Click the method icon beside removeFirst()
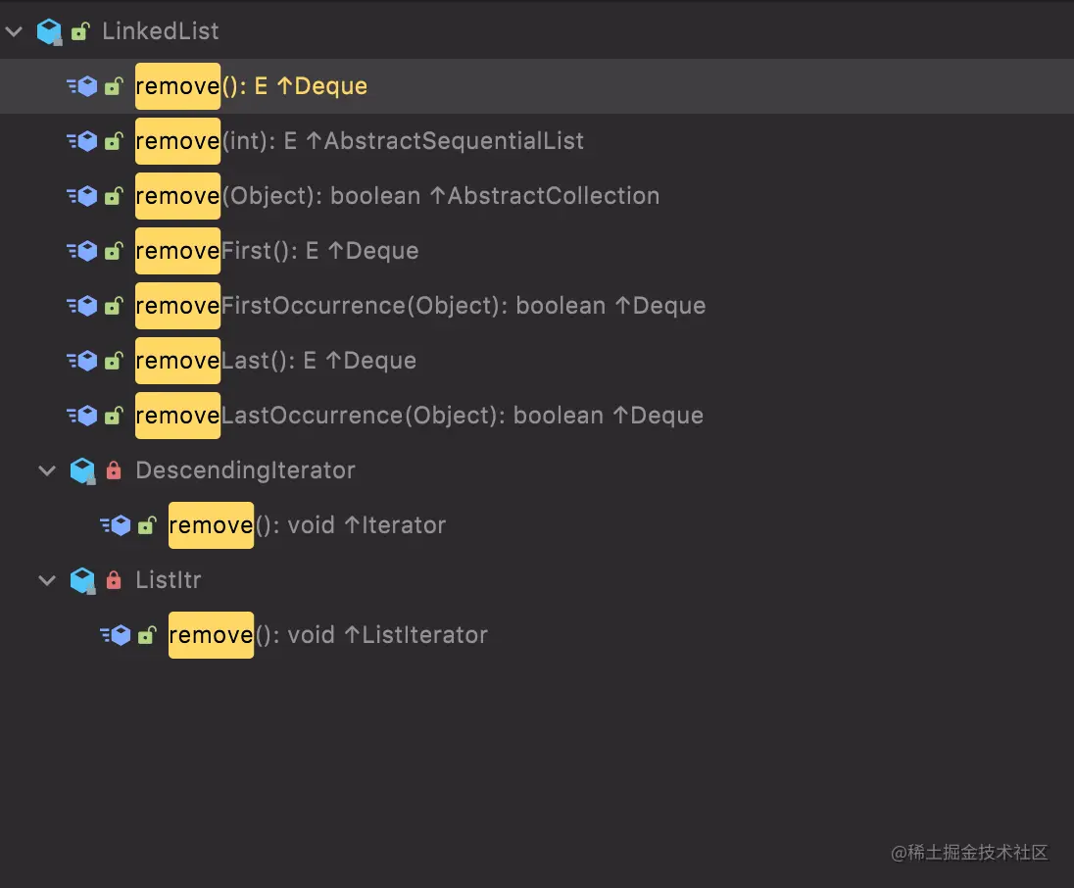Viewport: 1074px width, 888px height. point(82,251)
